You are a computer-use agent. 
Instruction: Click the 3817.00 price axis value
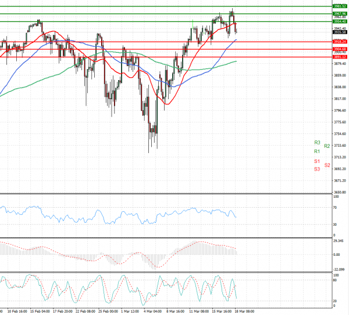[340, 99]
